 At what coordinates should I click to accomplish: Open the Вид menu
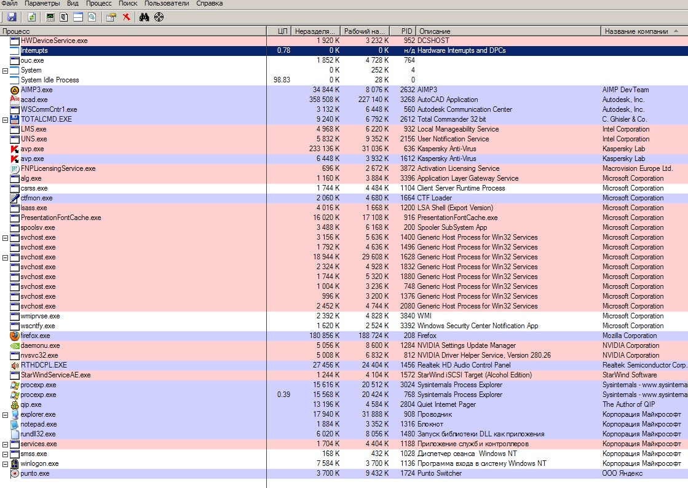pyautogui.click(x=73, y=4)
